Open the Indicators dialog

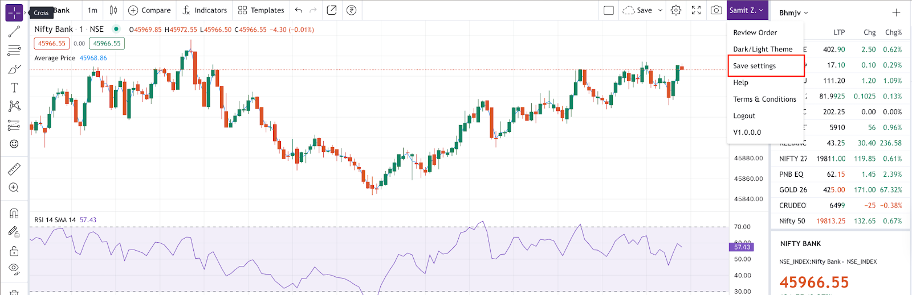(205, 10)
